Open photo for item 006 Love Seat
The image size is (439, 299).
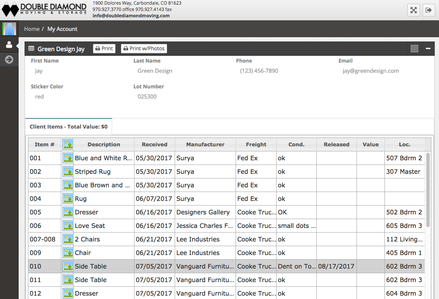click(68, 226)
